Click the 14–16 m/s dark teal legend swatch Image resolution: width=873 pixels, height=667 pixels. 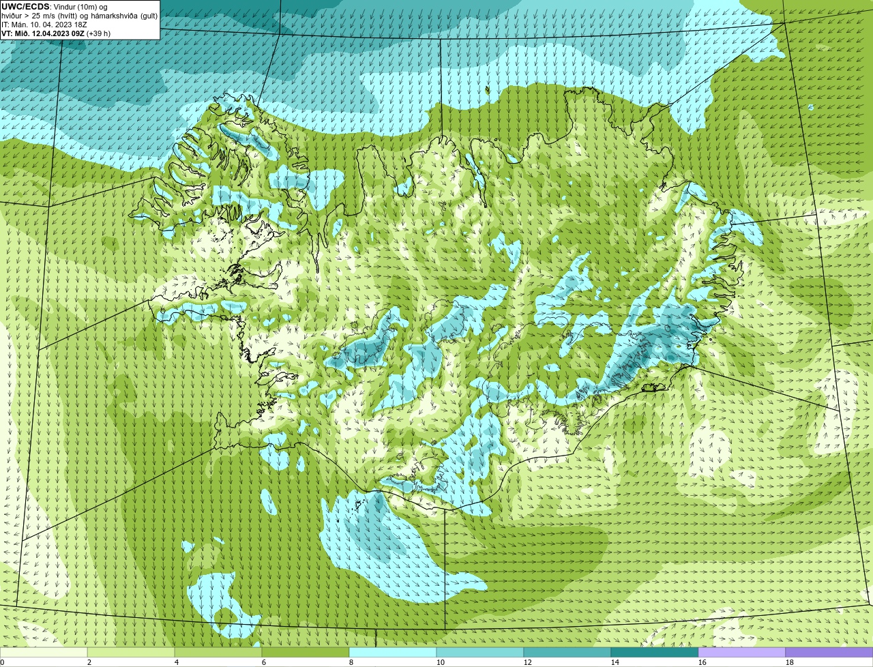pyautogui.click(x=655, y=653)
